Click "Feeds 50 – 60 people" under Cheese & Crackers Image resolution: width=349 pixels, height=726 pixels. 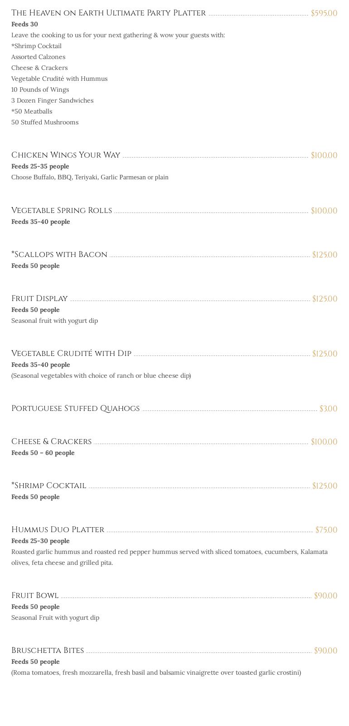pyautogui.click(x=43, y=453)
